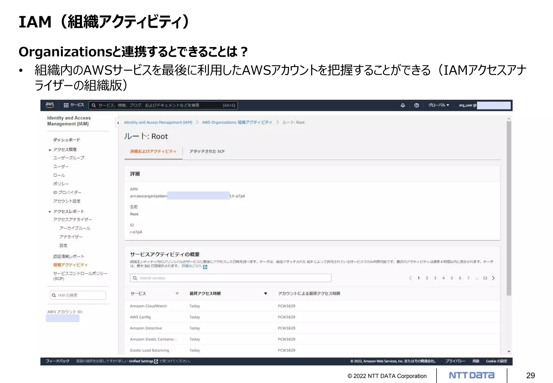Click フィードバック in the footer
Screen dimensions: 553x383
(x=58, y=361)
